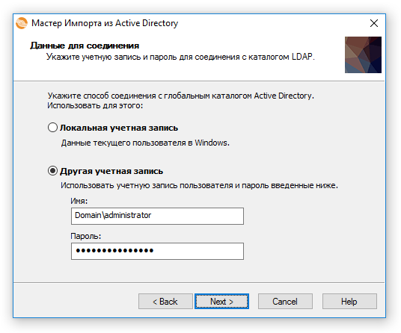
Task: Click the text about using account entered below
Action: click(199, 185)
